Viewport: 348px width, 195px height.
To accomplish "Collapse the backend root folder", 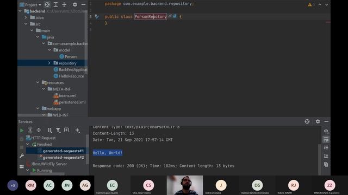I will 20,11.
